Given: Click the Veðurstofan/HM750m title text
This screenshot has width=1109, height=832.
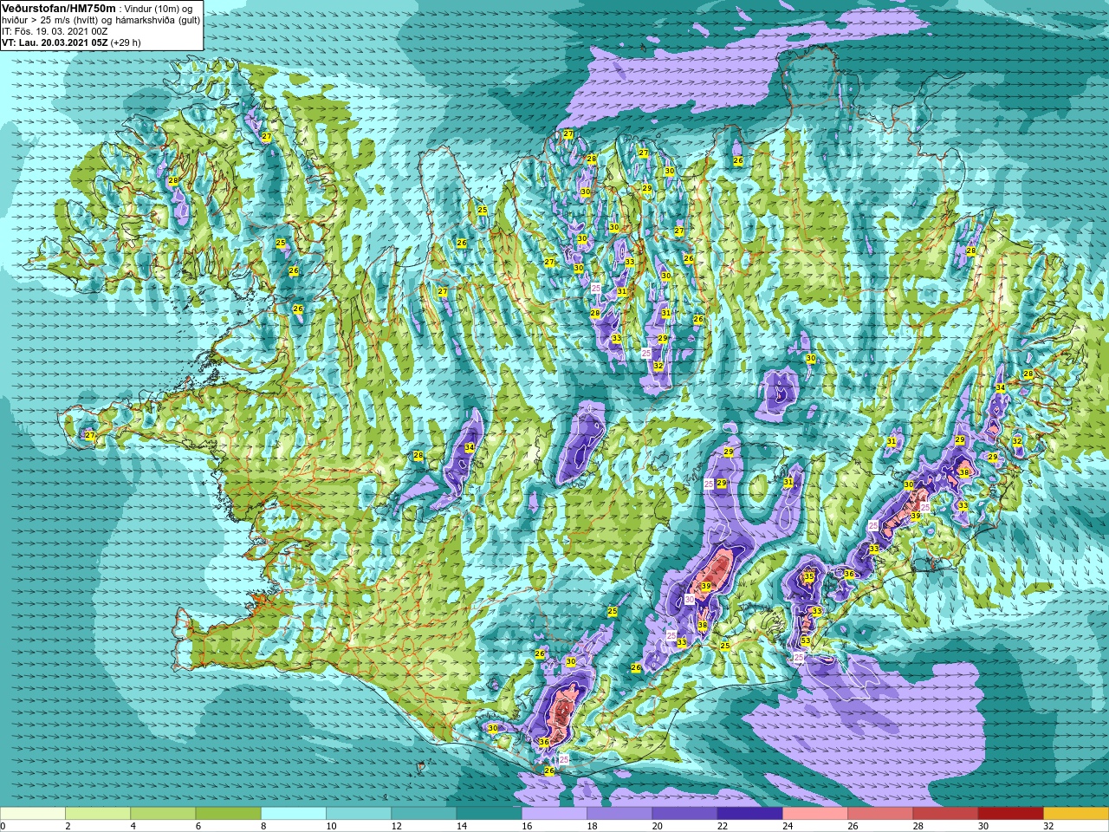Looking at the screenshot, I should click(59, 8).
